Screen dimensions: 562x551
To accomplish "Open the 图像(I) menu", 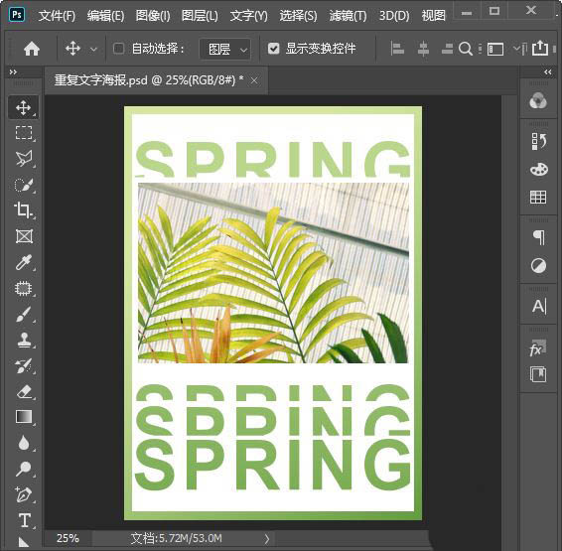I will click(x=153, y=16).
